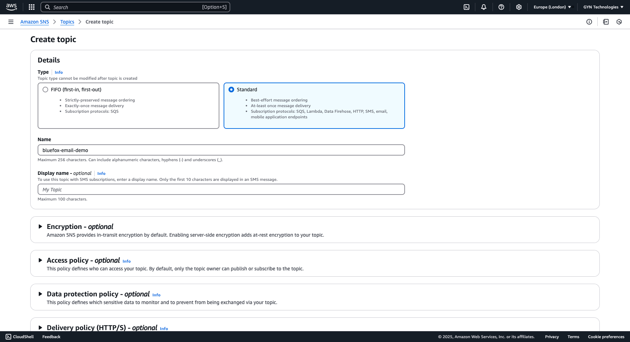Click the AWS logo home icon
Viewport: 630px width, 342px height.
click(x=12, y=7)
